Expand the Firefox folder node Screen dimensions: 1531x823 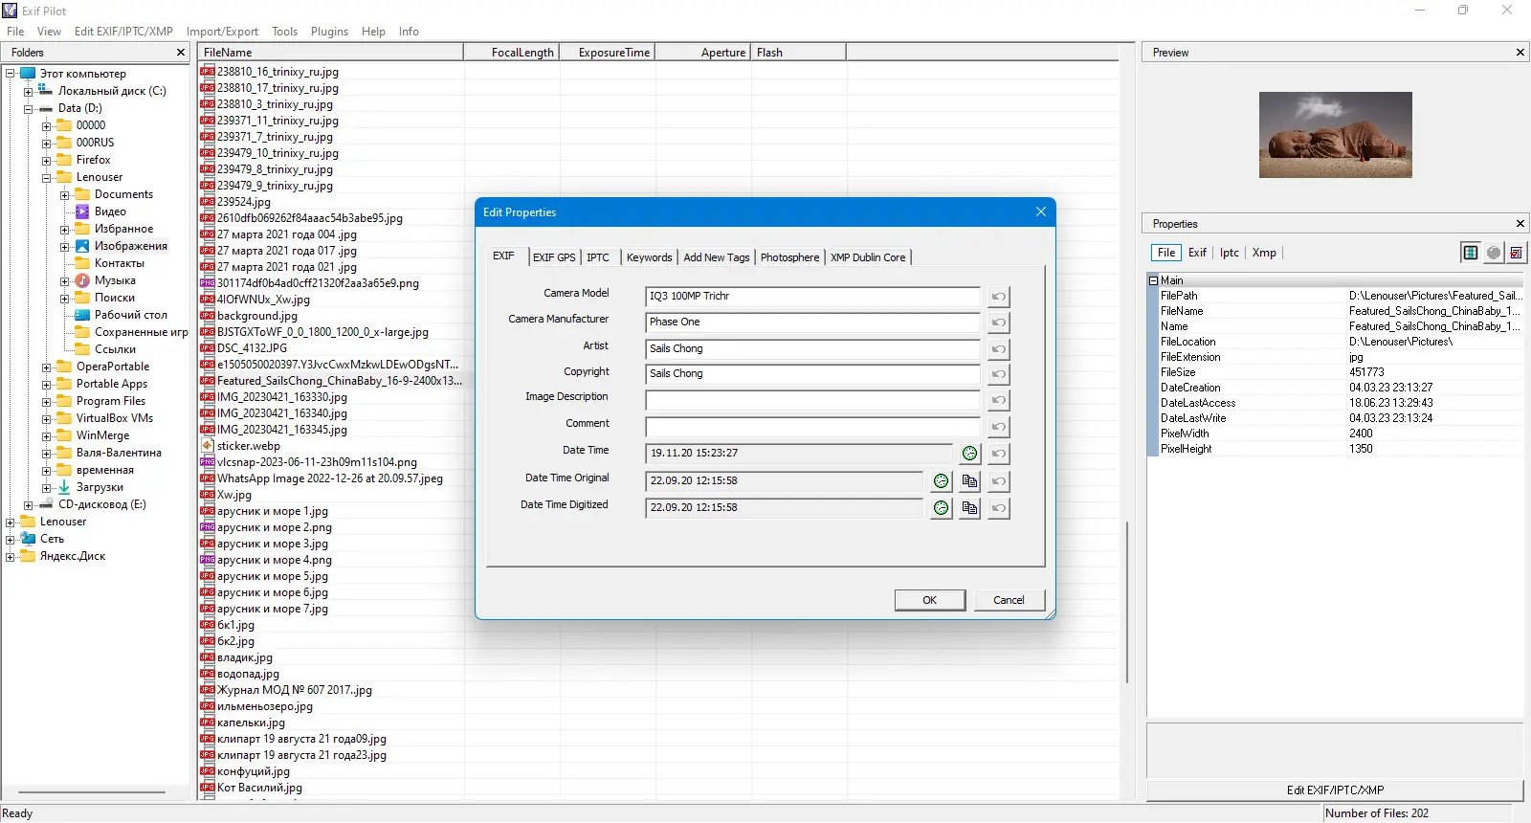[46, 160]
